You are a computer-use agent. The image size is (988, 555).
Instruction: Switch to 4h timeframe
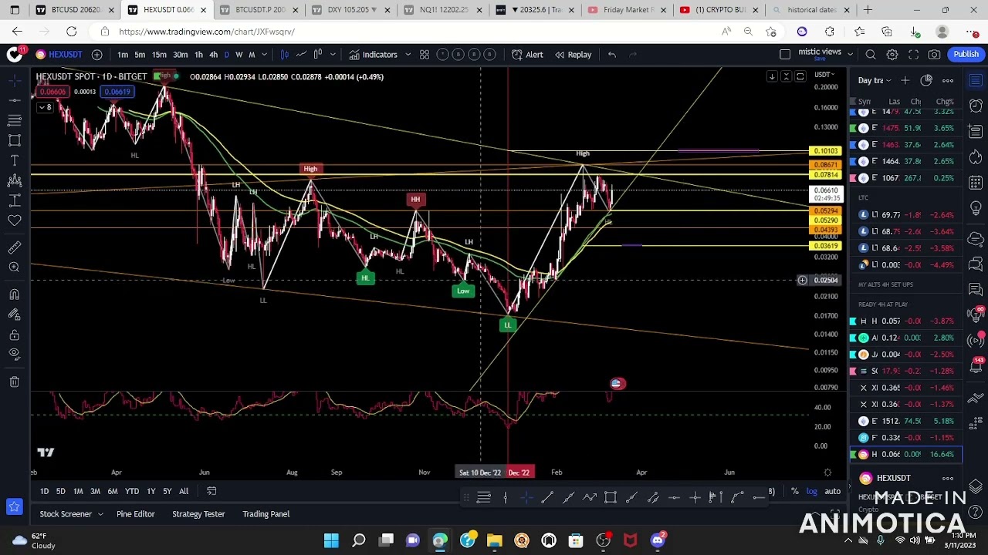(x=213, y=55)
